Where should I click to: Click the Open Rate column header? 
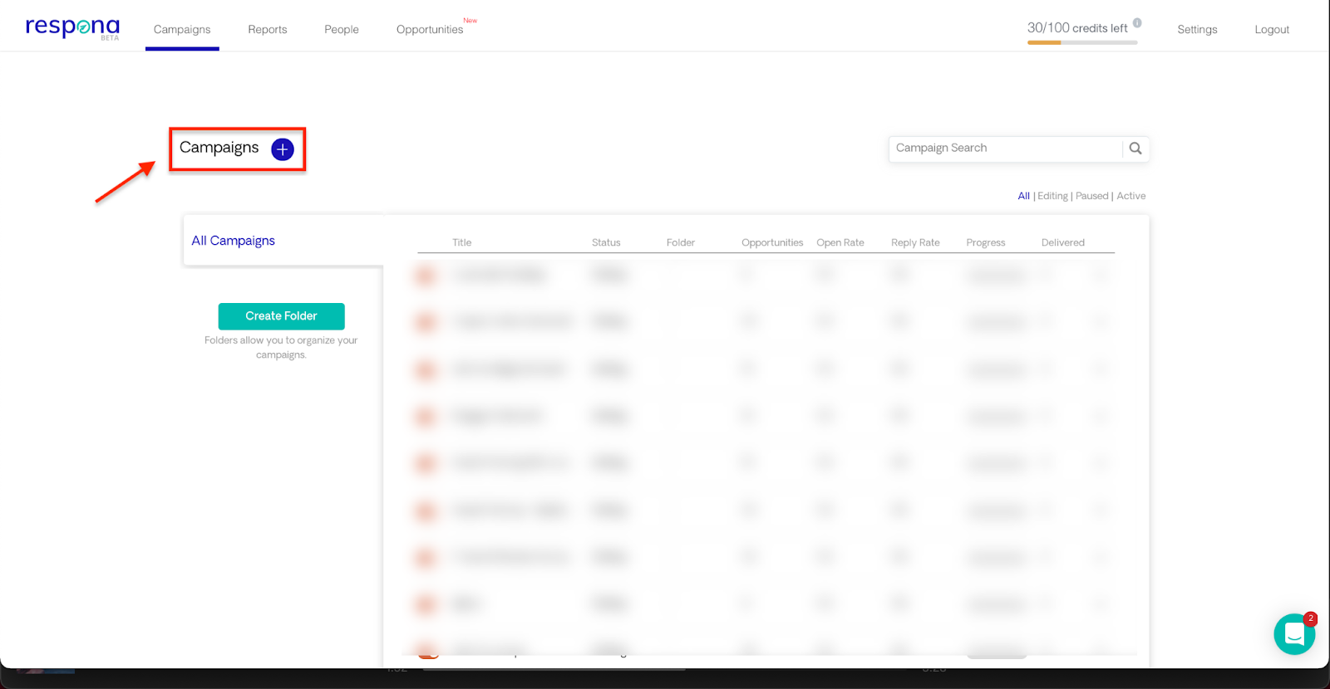pos(840,242)
